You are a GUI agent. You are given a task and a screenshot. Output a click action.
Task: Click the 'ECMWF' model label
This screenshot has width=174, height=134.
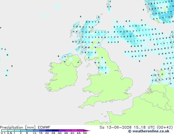pos(44,127)
